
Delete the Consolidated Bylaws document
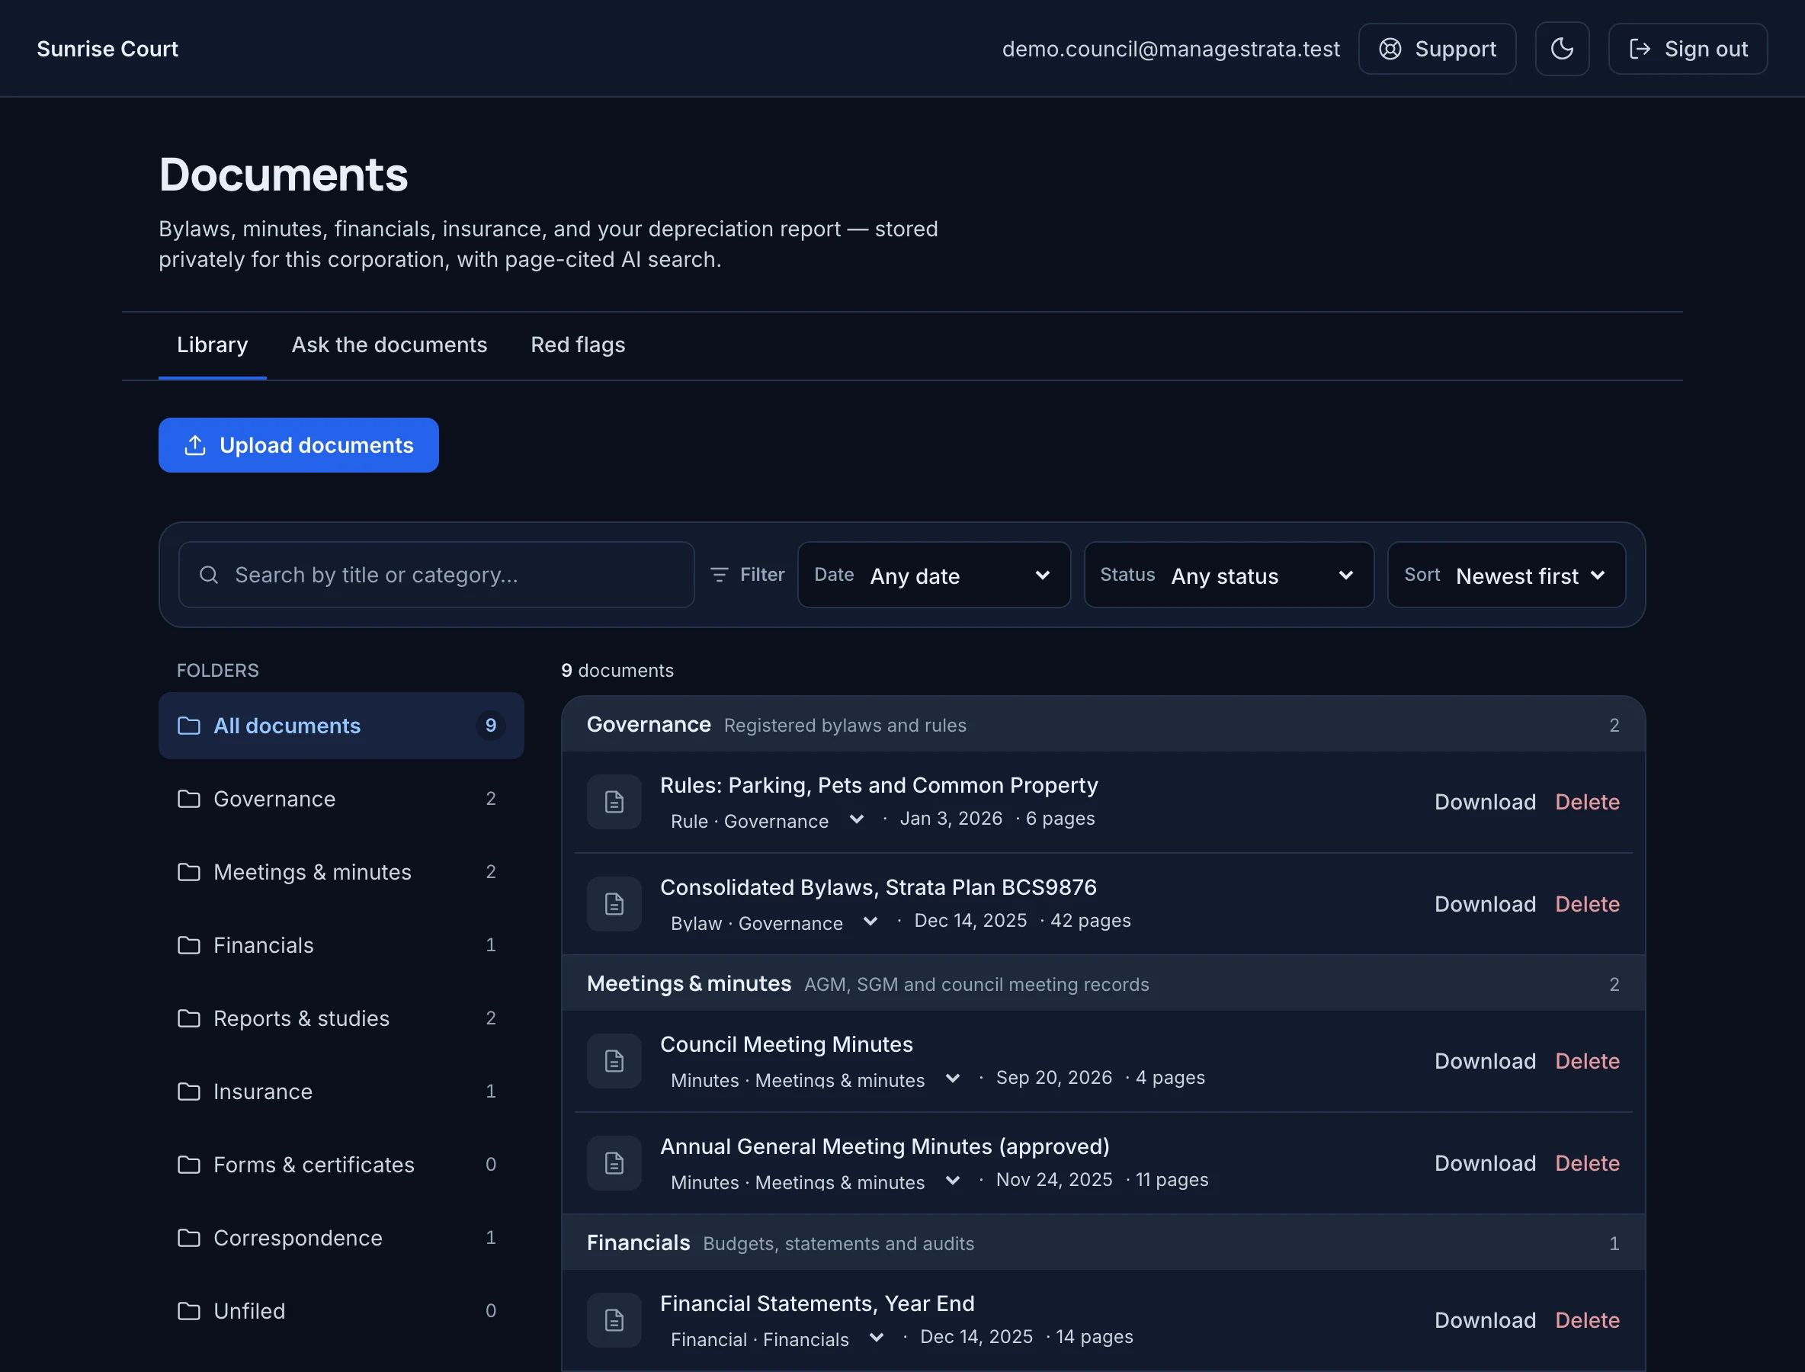1587,904
